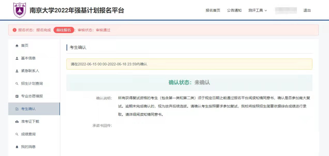Click 退出 to log out
329x156 pixels.
(307, 10)
